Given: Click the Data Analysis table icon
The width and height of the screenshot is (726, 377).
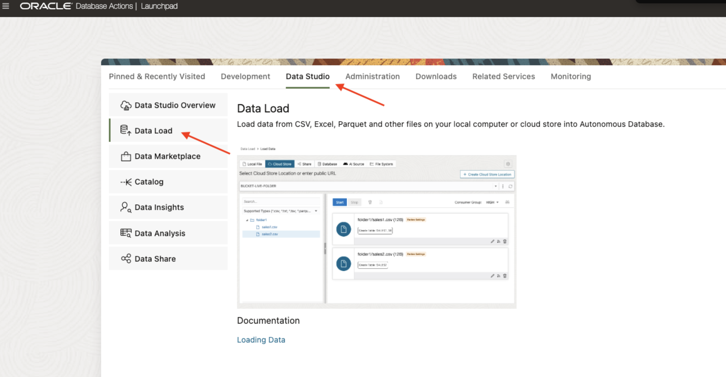Looking at the screenshot, I should [126, 233].
